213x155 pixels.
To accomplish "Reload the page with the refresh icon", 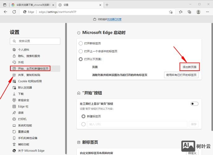I will coord(14,12).
